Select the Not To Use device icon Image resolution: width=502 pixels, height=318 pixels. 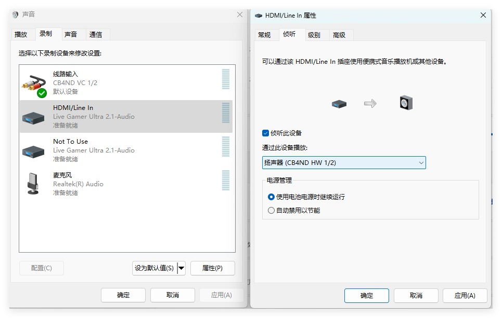pos(33,151)
